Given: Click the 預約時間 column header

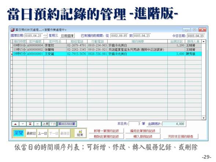Looking at the screenshot, I should tap(19, 41).
